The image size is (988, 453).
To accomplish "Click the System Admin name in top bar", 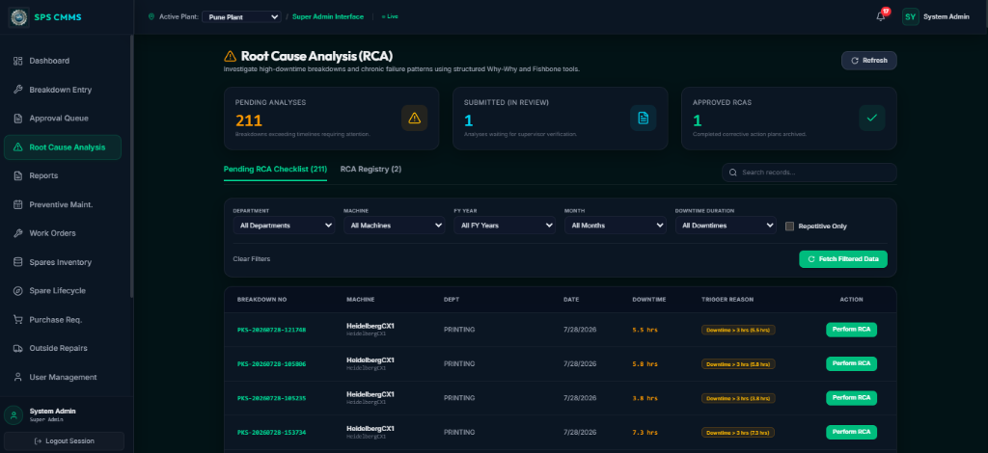I will coord(946,17).
